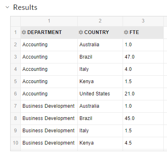Select row 10 header number
This screenshot has height=154, width=167.
click(x=15, y=143)
